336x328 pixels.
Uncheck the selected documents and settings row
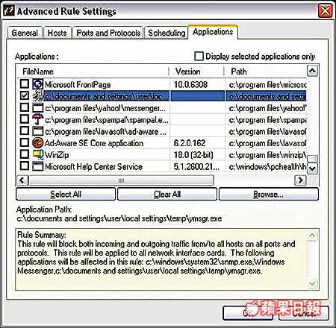[25, 95]
